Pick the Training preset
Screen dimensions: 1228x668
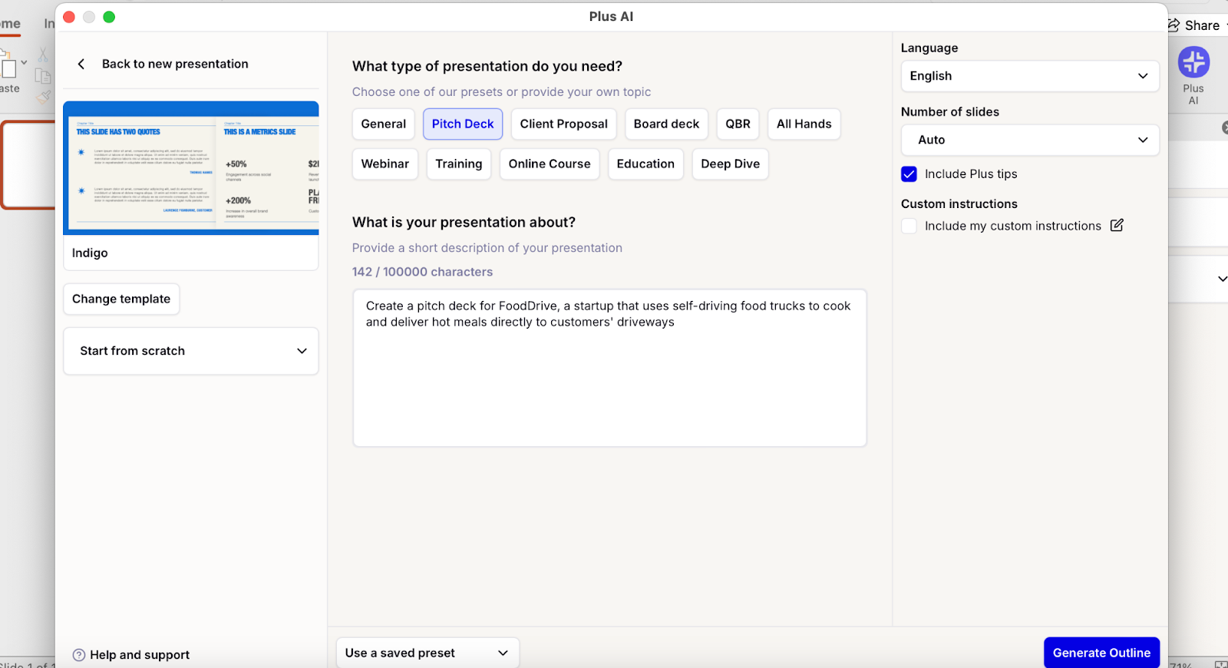(x=459, y=164)
